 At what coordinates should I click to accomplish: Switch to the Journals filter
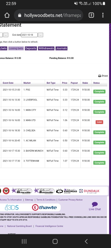(61, 48)
